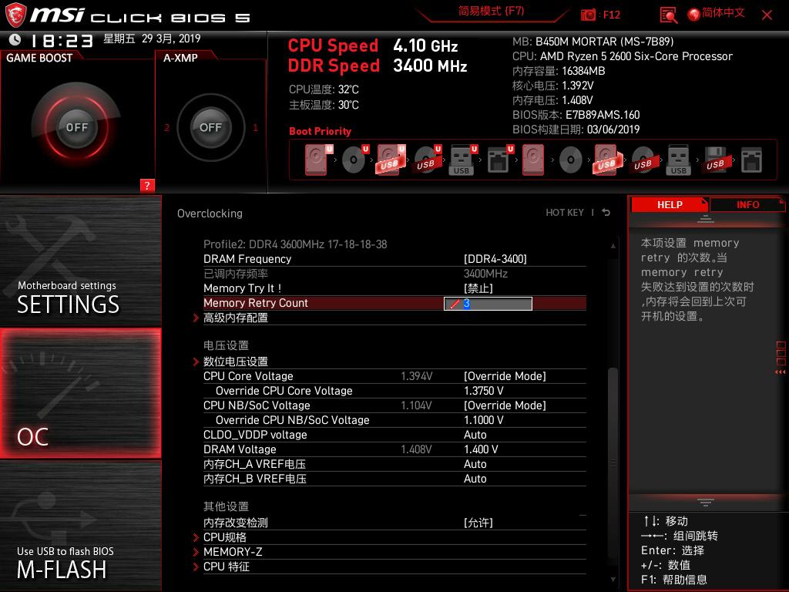Change the 内存改变检测 [允许] option
Image resolution: width=789 pixels, height=592 pixels.
coord(478,523)
